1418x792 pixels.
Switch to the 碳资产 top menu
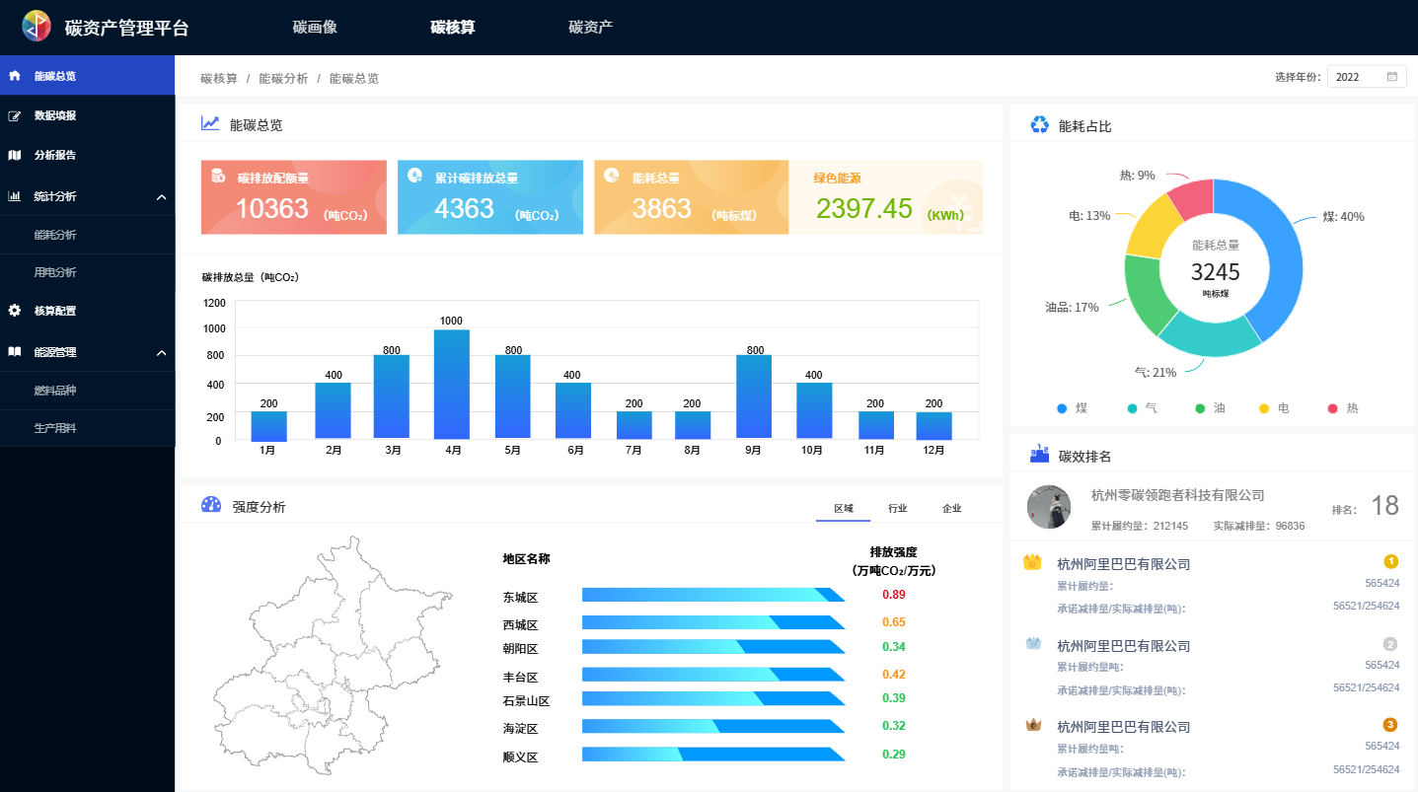click(590, 27)
